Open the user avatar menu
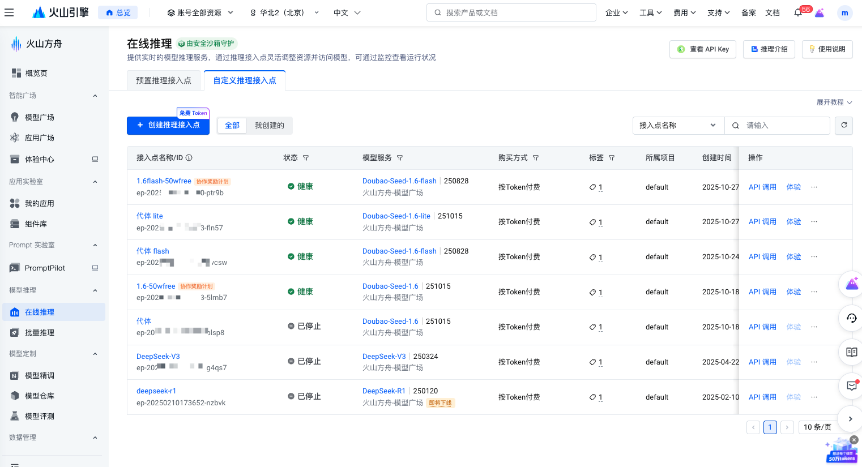Image resolution: width=862 pixels, height=467 pixels. point(844,12)
